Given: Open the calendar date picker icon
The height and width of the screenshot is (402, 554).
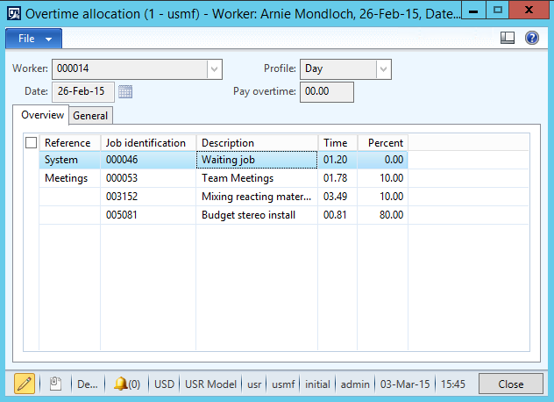Looking at the screenshot, I should pos(125,90).
